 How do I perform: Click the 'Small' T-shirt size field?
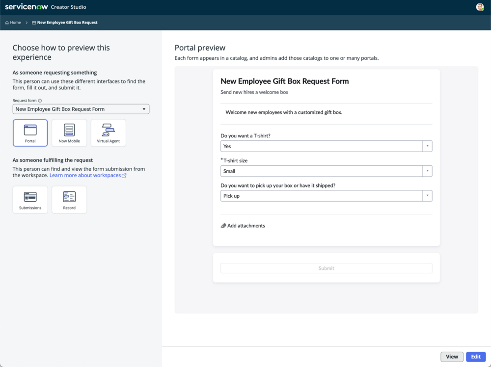tap(327, 171)
